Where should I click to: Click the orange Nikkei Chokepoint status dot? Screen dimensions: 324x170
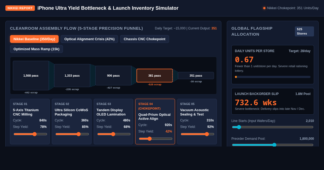click(264, 8)
